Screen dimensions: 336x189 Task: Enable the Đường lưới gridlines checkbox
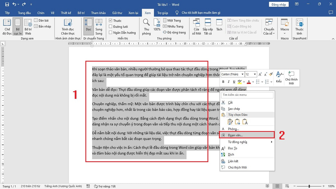click(x=111, y=27)
